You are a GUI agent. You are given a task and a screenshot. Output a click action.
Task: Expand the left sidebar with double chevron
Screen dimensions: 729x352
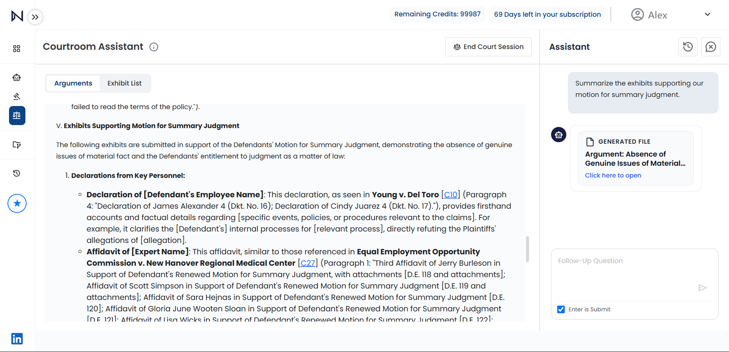point(35,17)
